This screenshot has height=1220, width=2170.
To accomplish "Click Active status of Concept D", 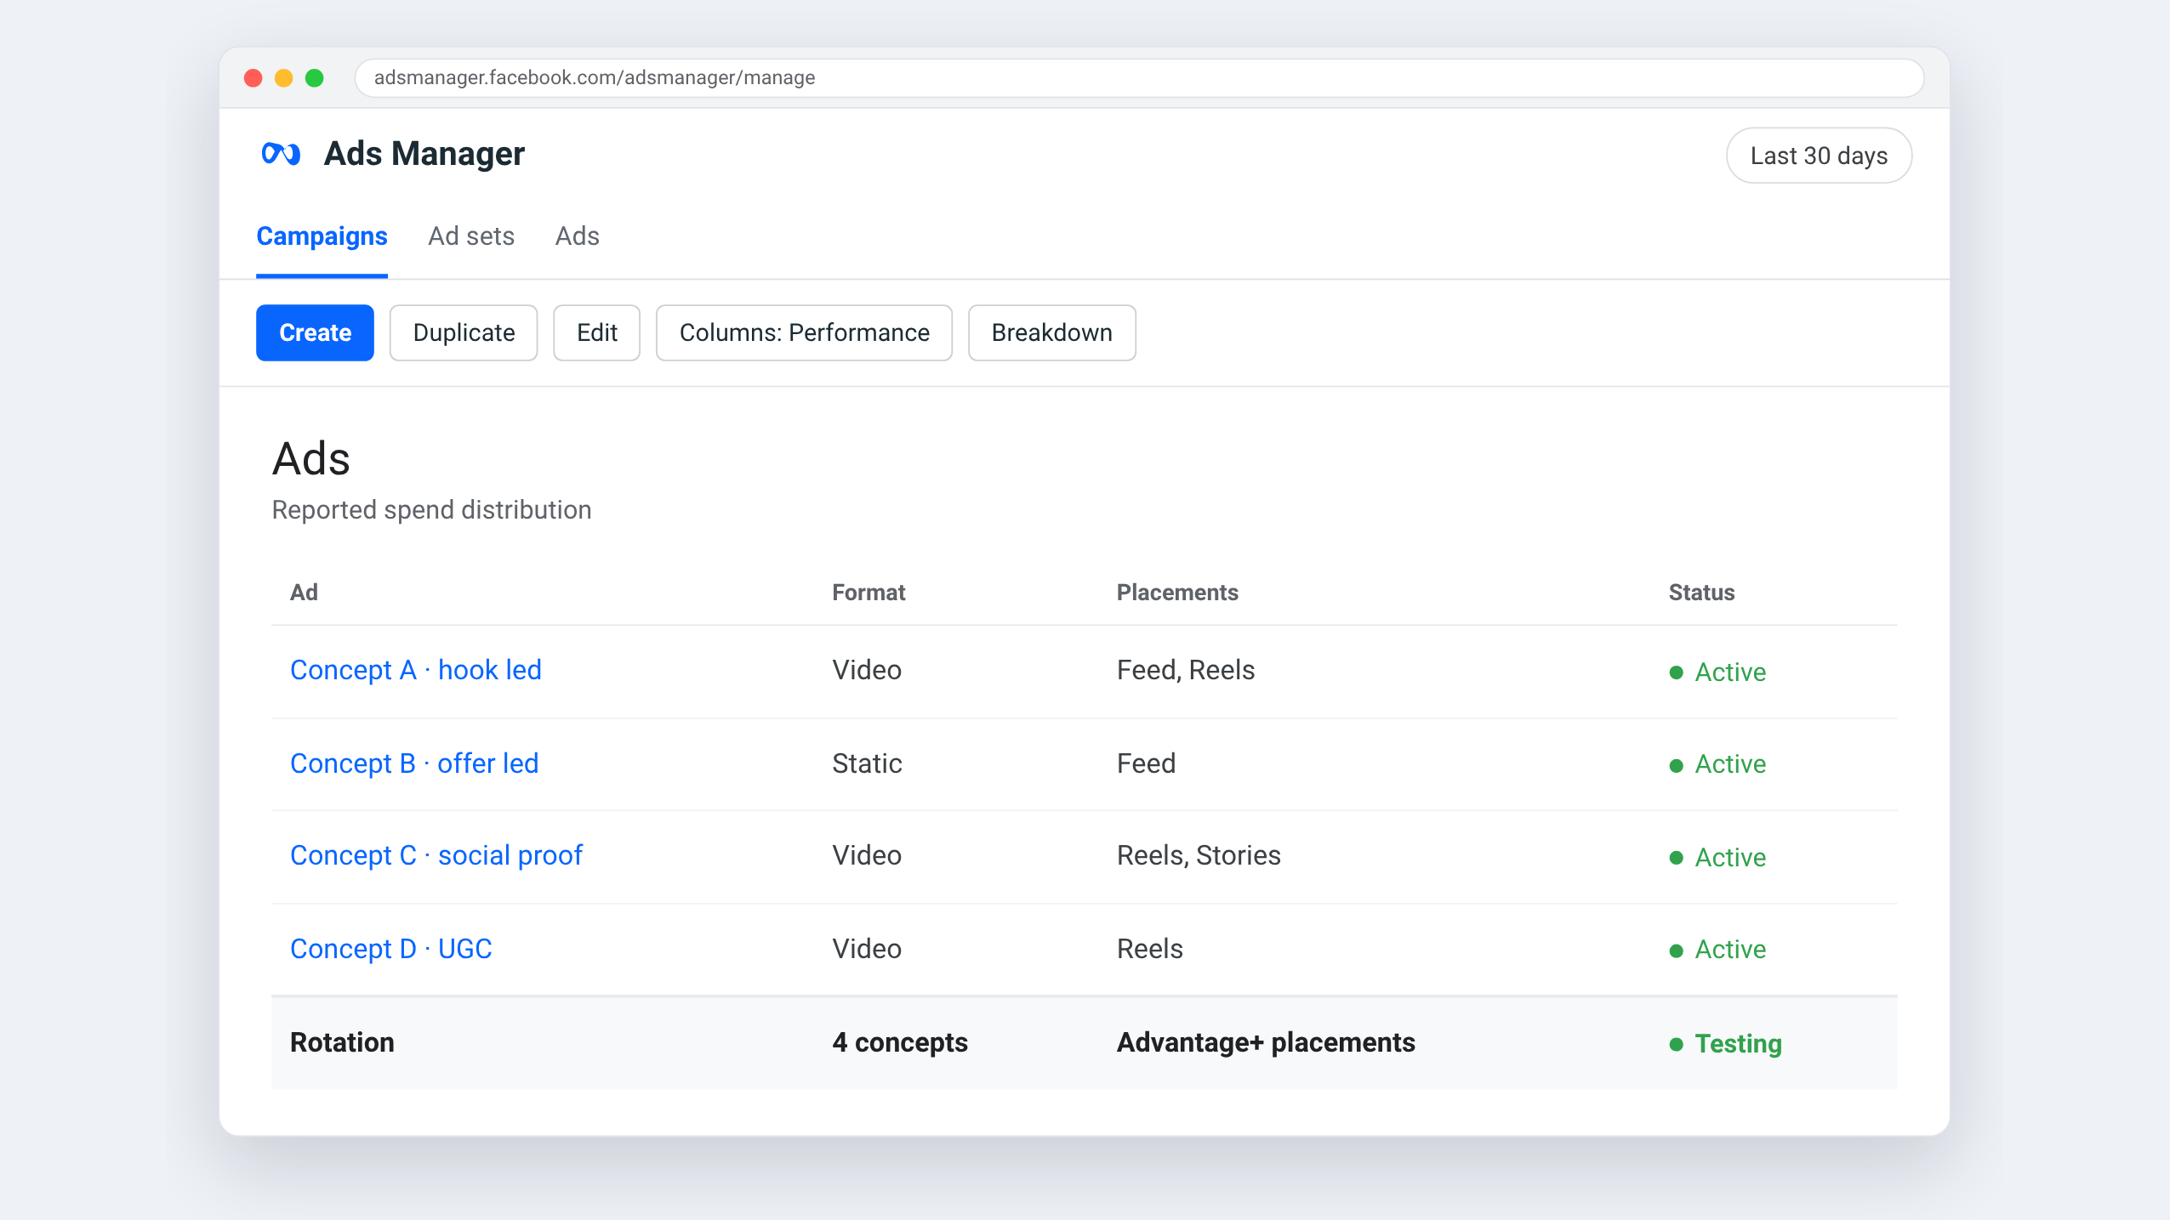I will [x=1717, y=950].
